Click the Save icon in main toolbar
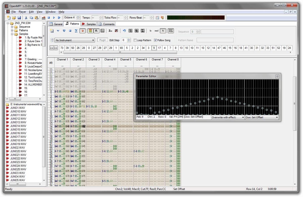The width and height of the screenshot is (303, 197). pos(19,18)
